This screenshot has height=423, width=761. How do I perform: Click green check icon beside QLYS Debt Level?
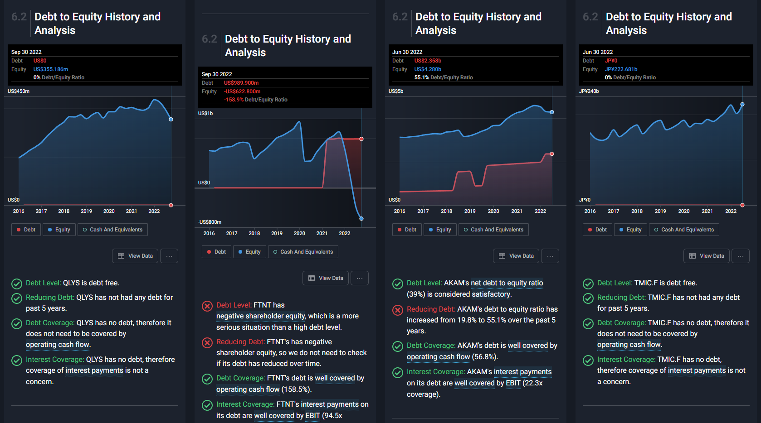click(x=17, y=284)
